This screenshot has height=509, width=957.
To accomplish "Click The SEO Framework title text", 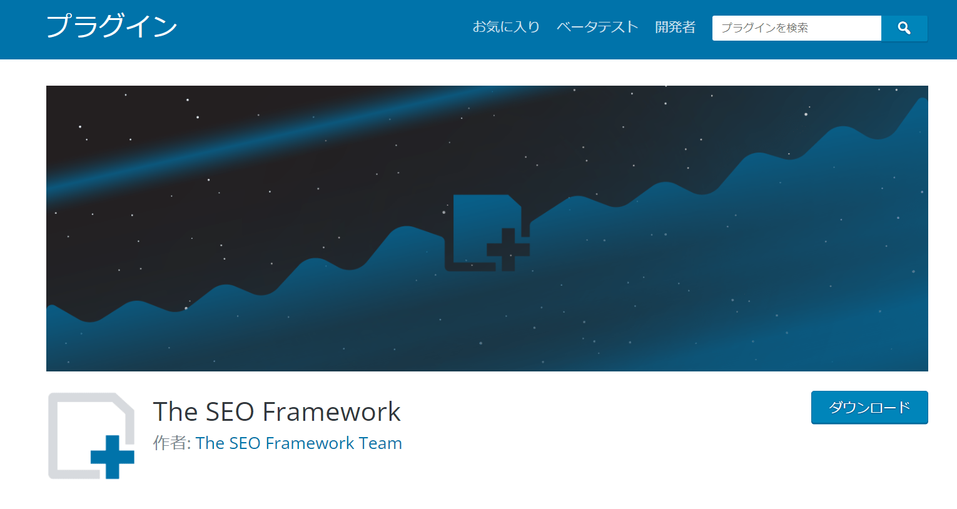I will tap(276, 412).
